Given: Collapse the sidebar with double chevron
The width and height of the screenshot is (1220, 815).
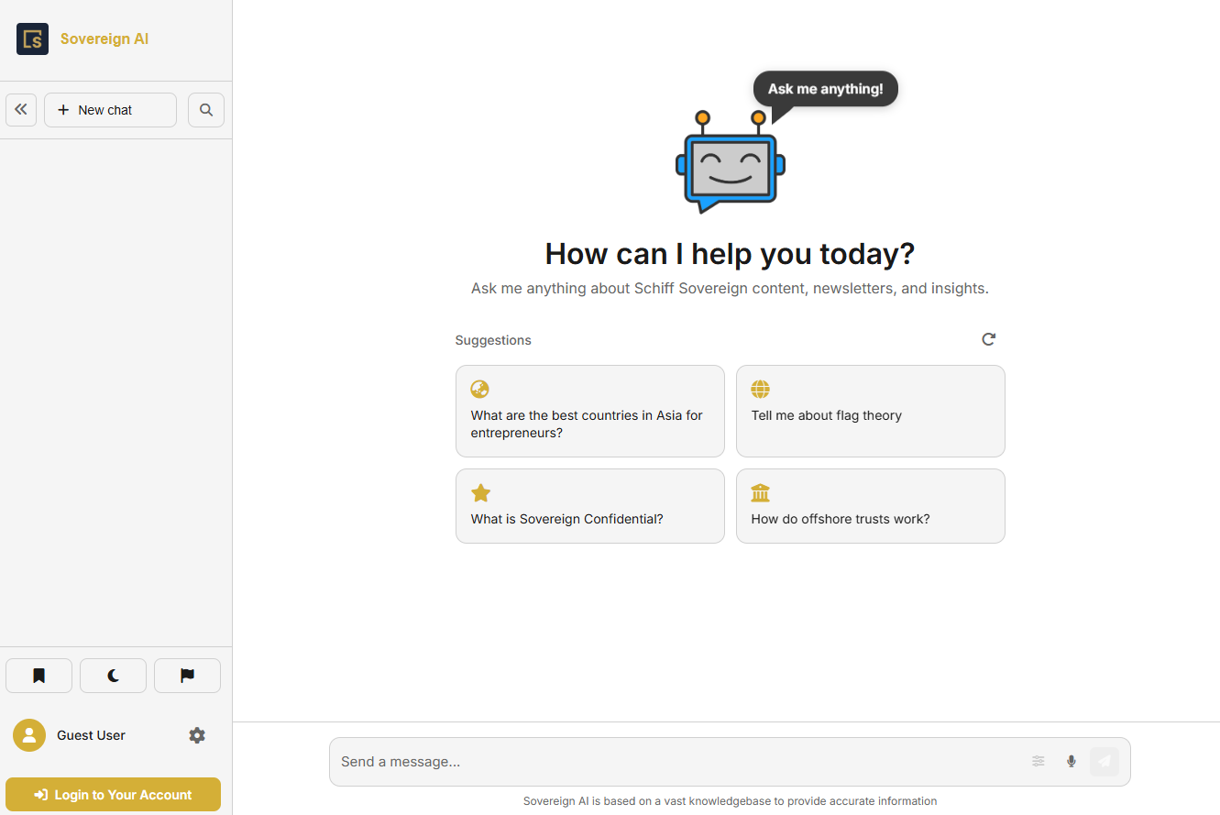Looking at the screenshot, I should click(x=21, y=110).
